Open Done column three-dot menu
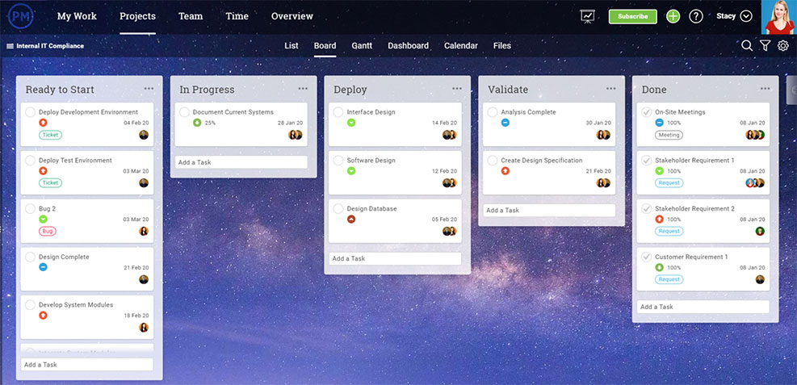 pos(765,89)
